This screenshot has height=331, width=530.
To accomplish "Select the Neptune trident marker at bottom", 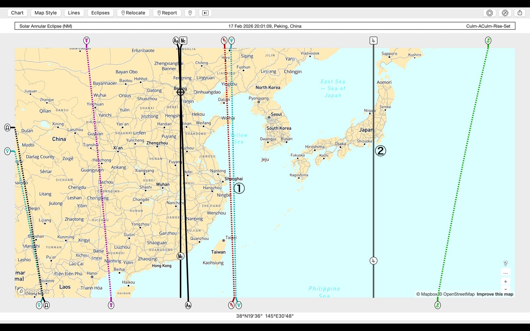I will [x=238, y=305].
